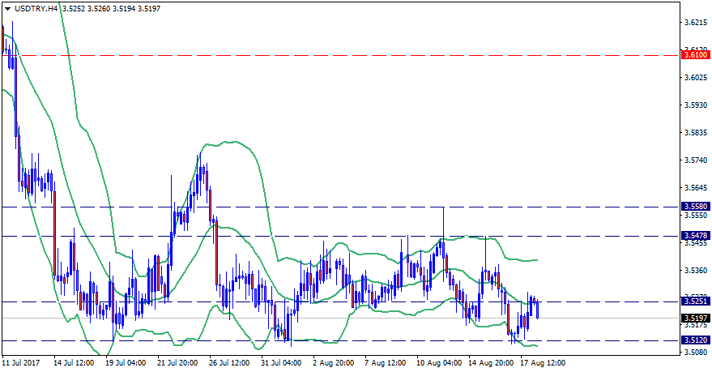
Task: Click the 3.5360 price scale label
Action: [696, 270]
